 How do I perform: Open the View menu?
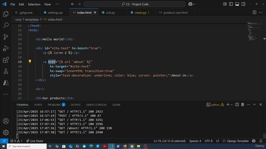[47, 4]
